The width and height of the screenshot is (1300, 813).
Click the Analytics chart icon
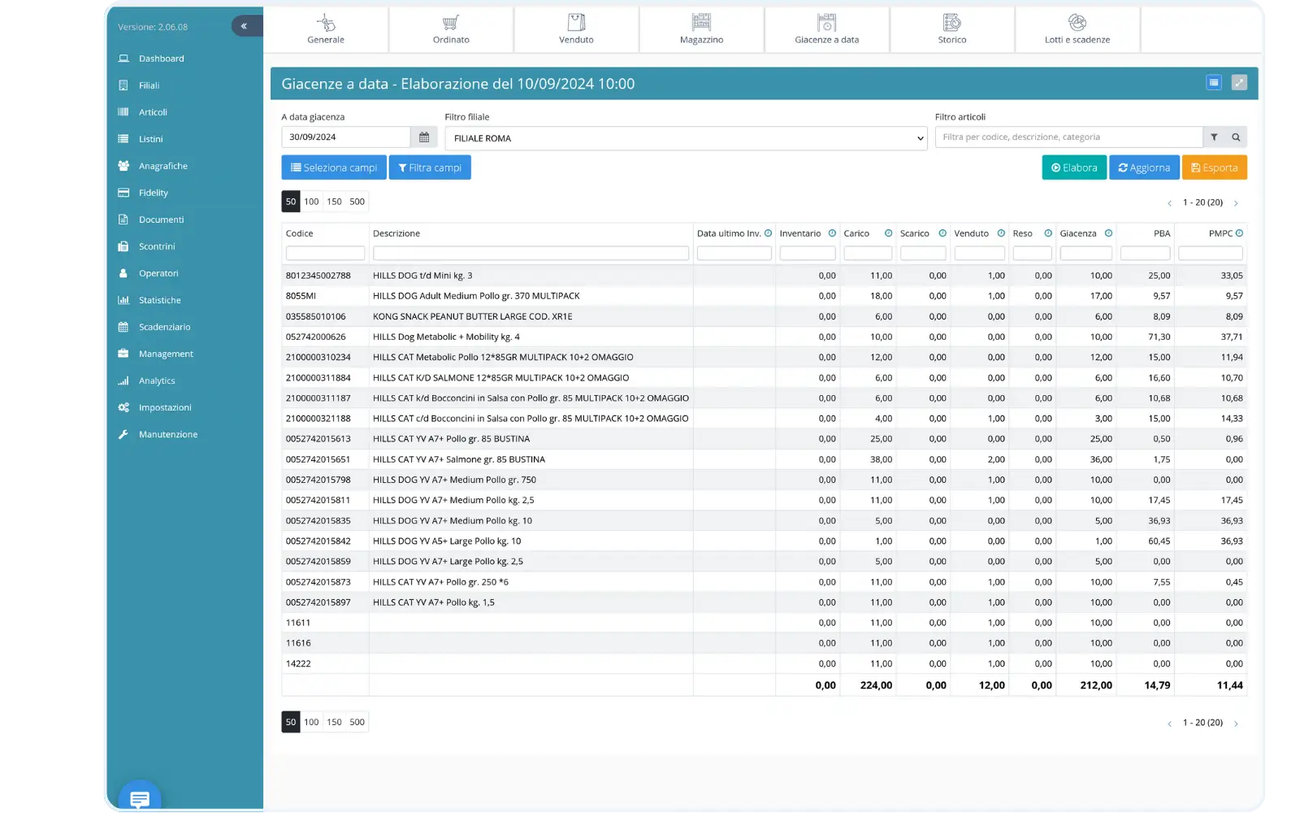123,380
